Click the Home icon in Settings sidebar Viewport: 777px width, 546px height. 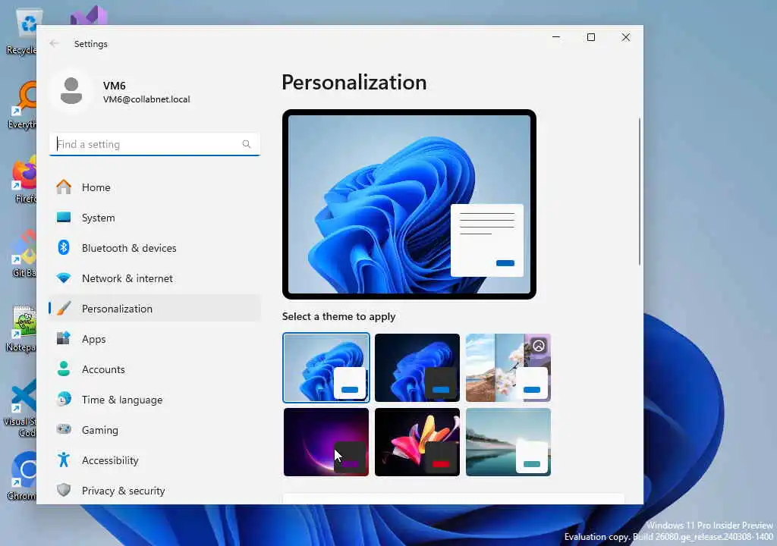tap(64, 187)
